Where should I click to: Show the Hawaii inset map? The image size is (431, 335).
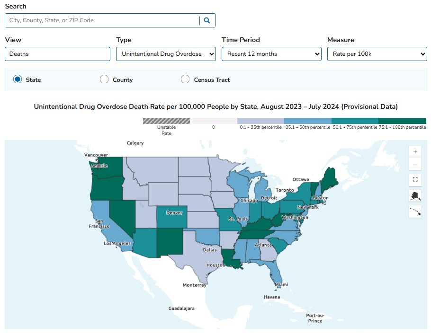click(x=415, y=212)
